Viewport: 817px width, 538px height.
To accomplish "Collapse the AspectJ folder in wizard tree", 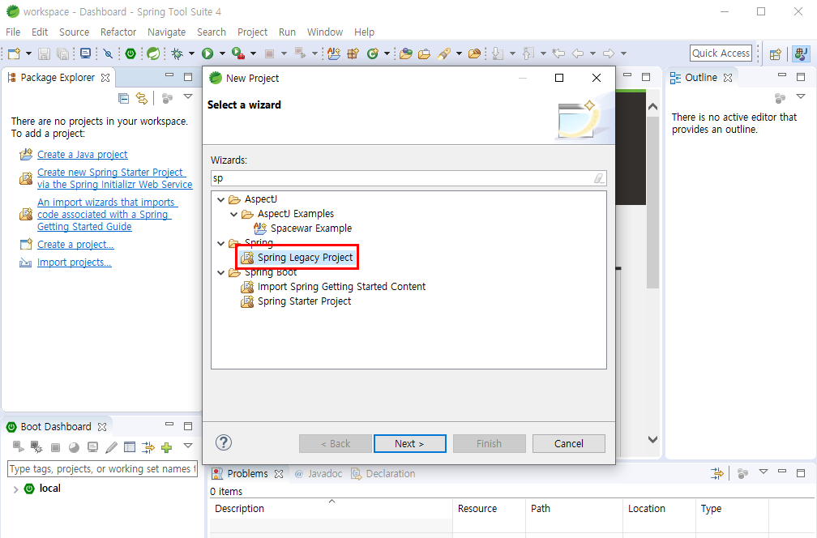I will 221,199.
